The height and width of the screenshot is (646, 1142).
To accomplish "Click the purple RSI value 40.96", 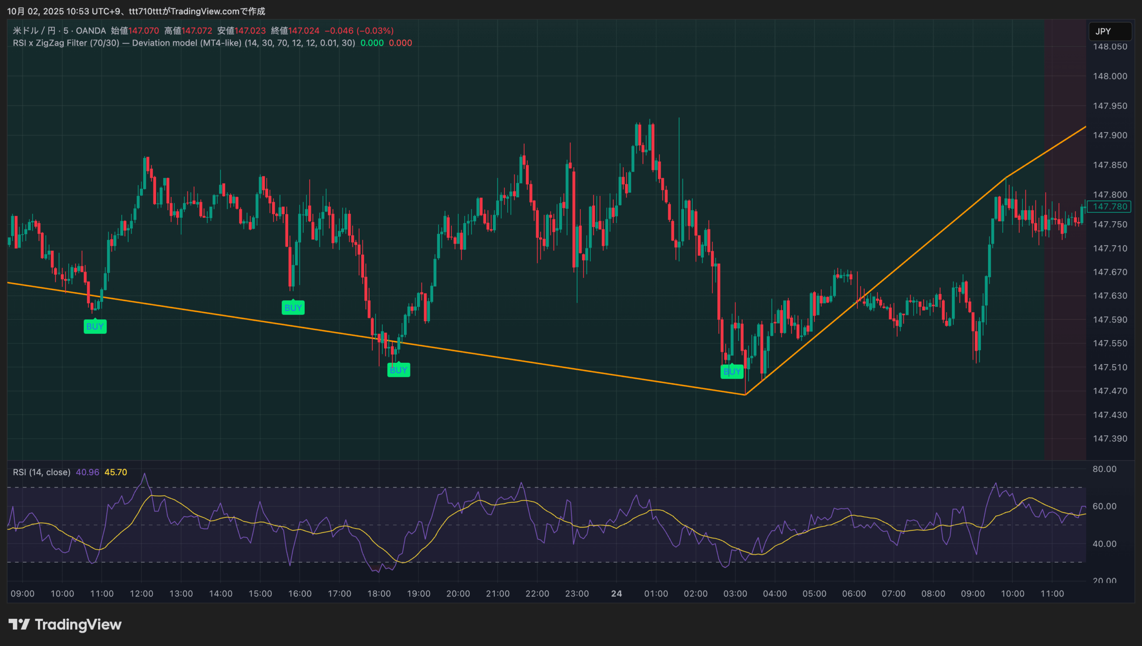I will [x=87, y=472].
